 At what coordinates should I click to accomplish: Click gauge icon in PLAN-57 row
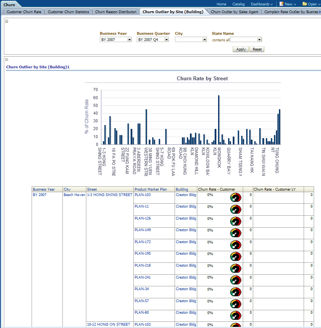[235, 304]
